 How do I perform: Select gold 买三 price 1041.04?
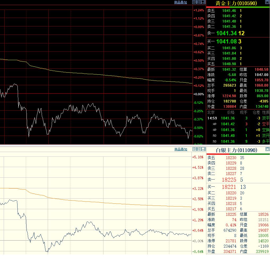pyautogui.click(x=229, y=53)
